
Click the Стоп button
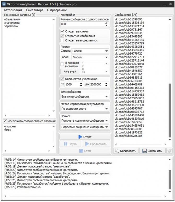click(x=85, y=151)
